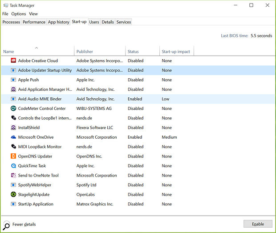Click the Adobe Creative Cloud red icon
Viewport: 276px width, 233px height.
[x=13, y=60]
